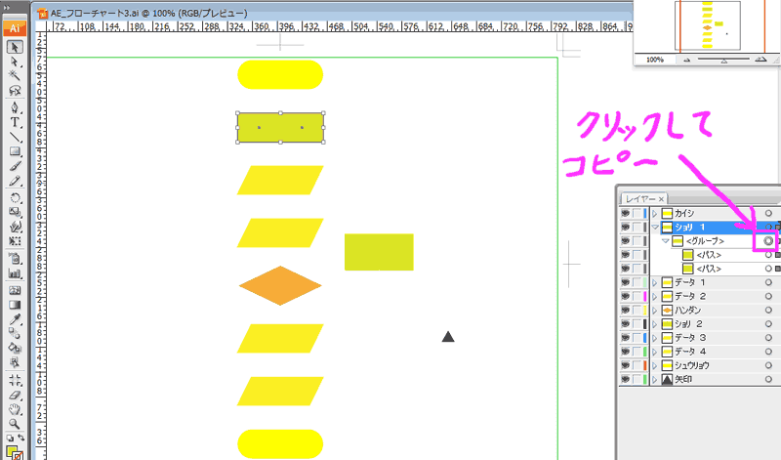Select the Crop Area tool
781x460 pixels.
pos(15,380)
